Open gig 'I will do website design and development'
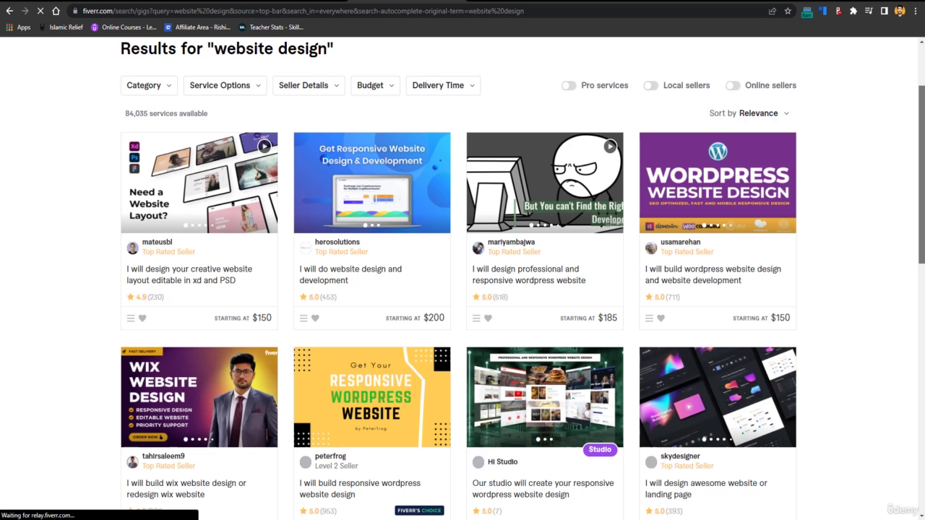 point(350,274)
